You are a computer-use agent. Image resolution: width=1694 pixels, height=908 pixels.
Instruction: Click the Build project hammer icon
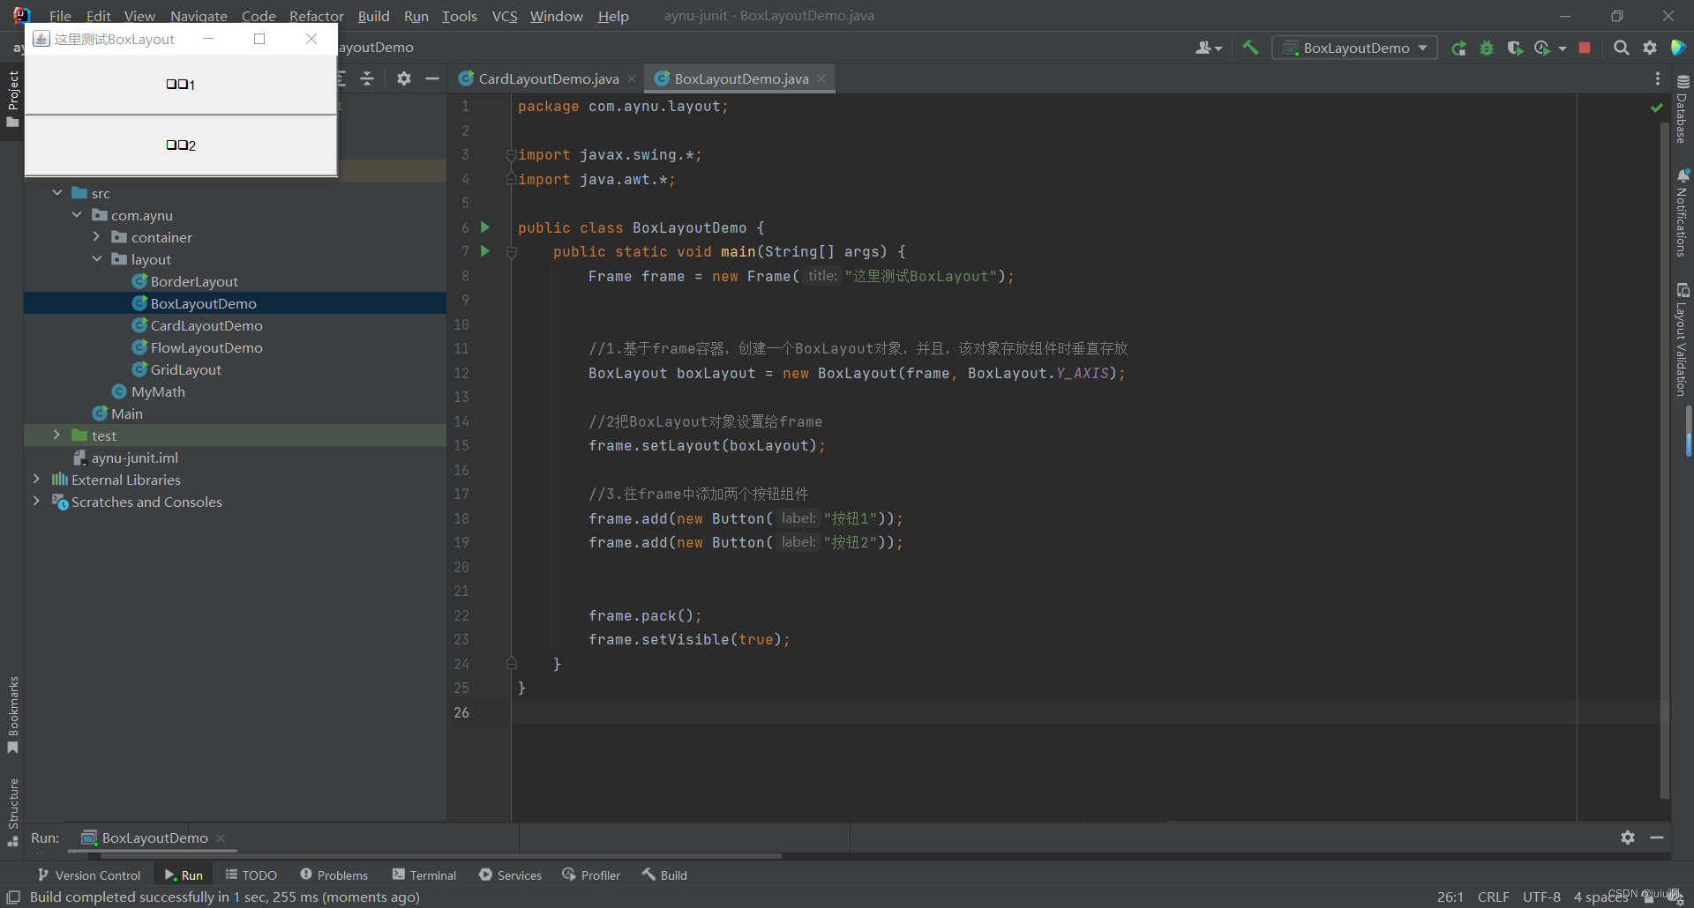tap(1251, 48)
